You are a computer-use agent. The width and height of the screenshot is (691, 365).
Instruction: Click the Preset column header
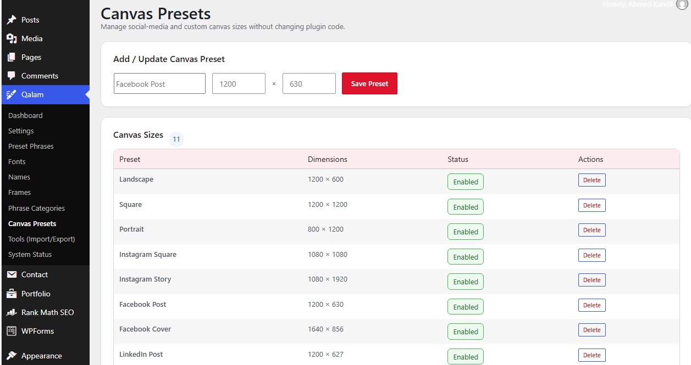click(x=130, y=159)
